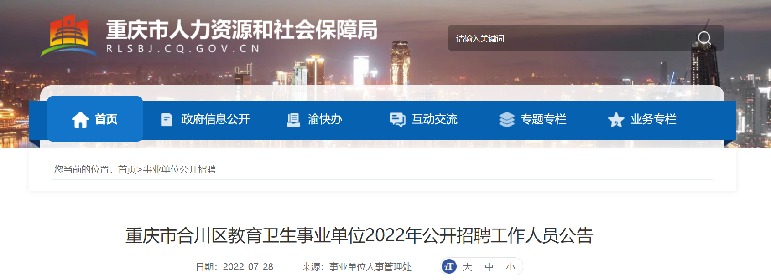The width and height of the screenshot is (771, 280).
Task: Click 首页 breadcrumb link
Action: (127, 169)
